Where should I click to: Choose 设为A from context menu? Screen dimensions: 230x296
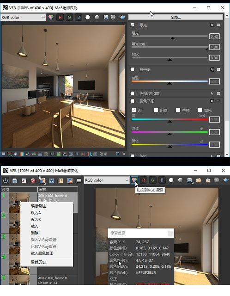[x=36, y=213]
